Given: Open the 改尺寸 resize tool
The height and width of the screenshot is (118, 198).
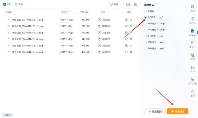Looking at the screenshot, I should pyautogui.click(x=192, y=20).
